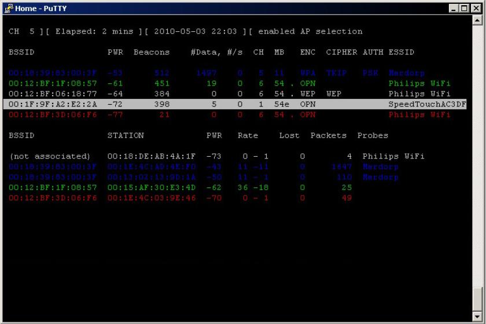This screenshot has width=486, height=324.
Task: Click the power value '-64'
Action: pos(115,94)
